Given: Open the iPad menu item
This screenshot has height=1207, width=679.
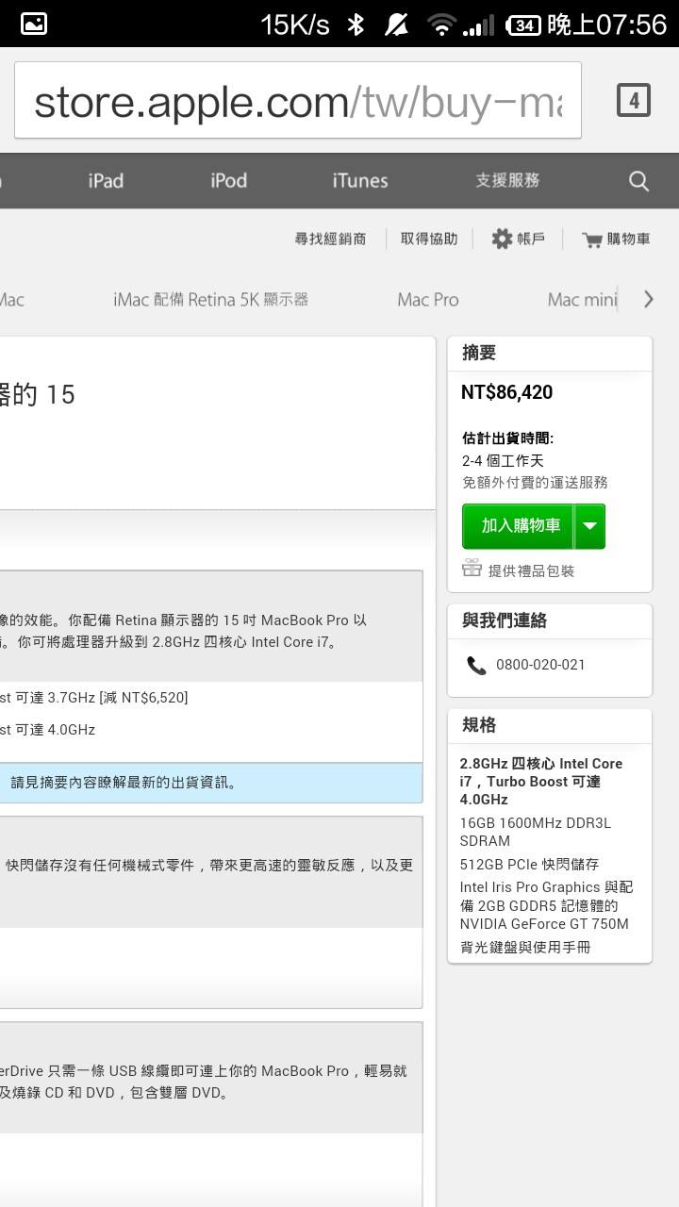Looking at the screenshot, I should (x=106, y=180).
